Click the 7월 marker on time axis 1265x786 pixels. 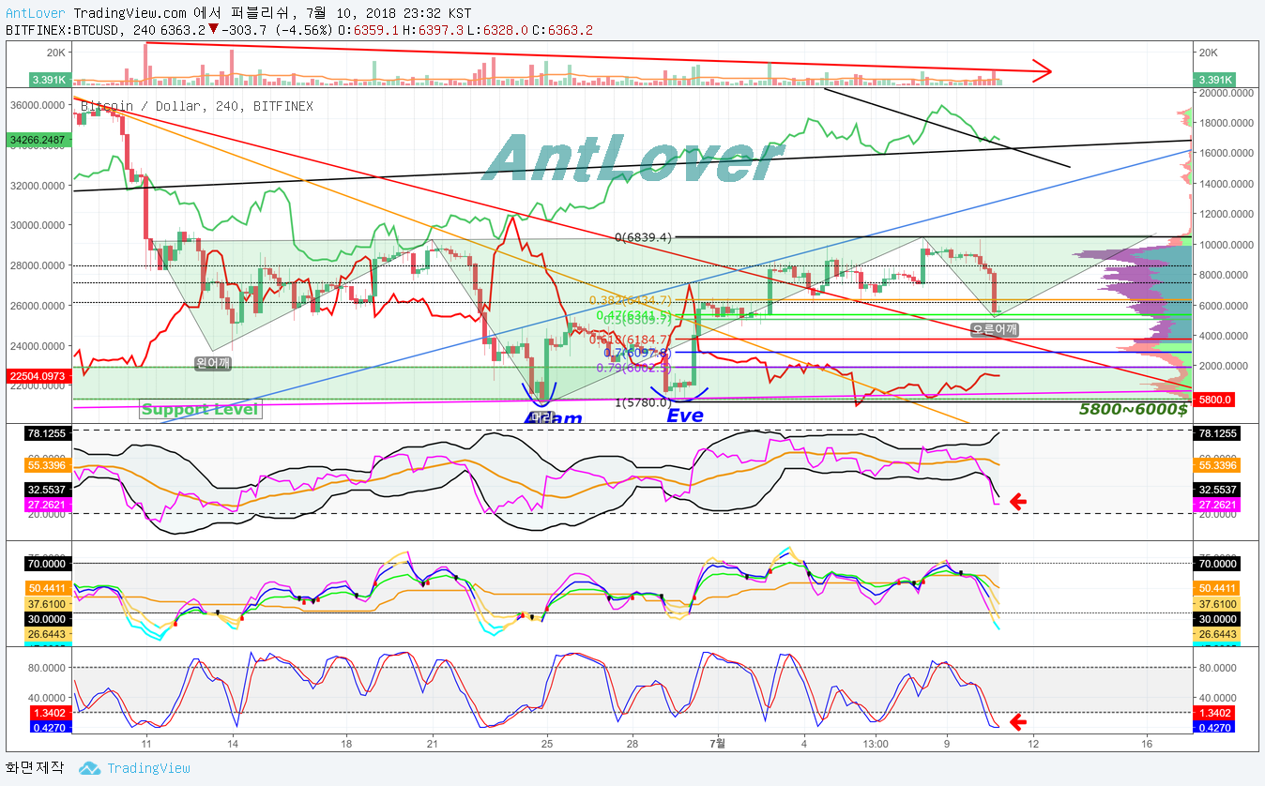tap(718, 743)
